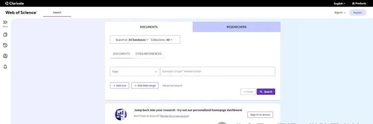Collapse the side menu icon
The width and height of the screenshot is (373, 124).
[x=5, y=22]
